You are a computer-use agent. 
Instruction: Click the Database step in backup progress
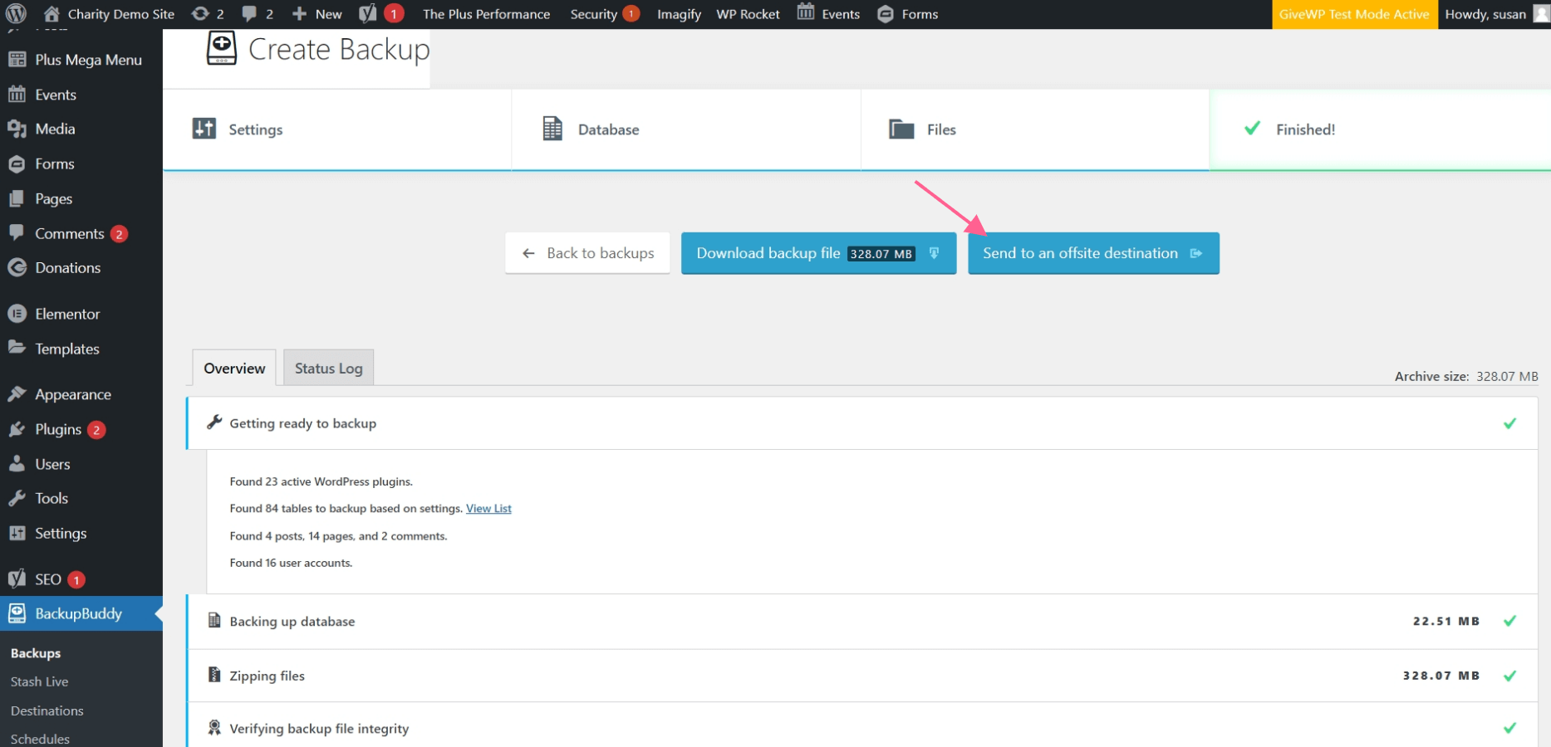(x=686, y=129)
